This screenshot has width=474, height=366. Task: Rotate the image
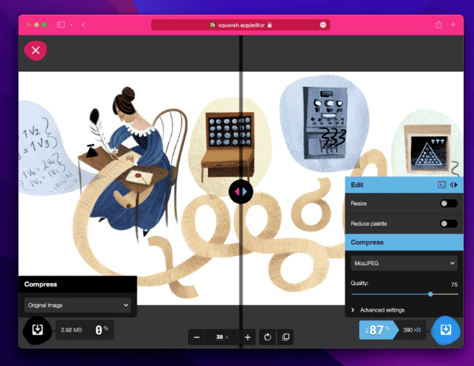[267, 337]
